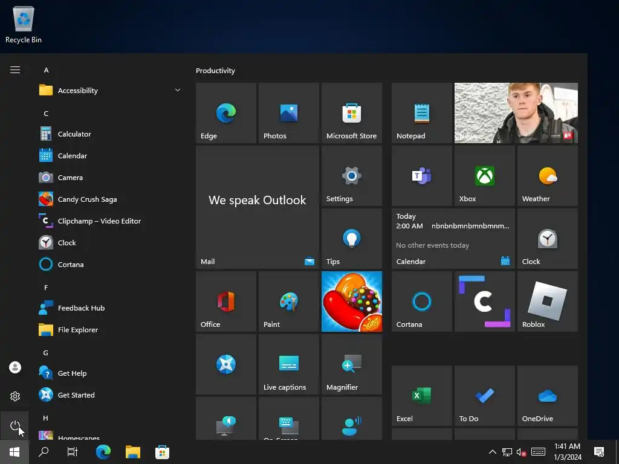Image resolution: width=619 pixels, height=464 pixels.
Task: Open File Explorer from the taskbar
Action: [132, 452]
